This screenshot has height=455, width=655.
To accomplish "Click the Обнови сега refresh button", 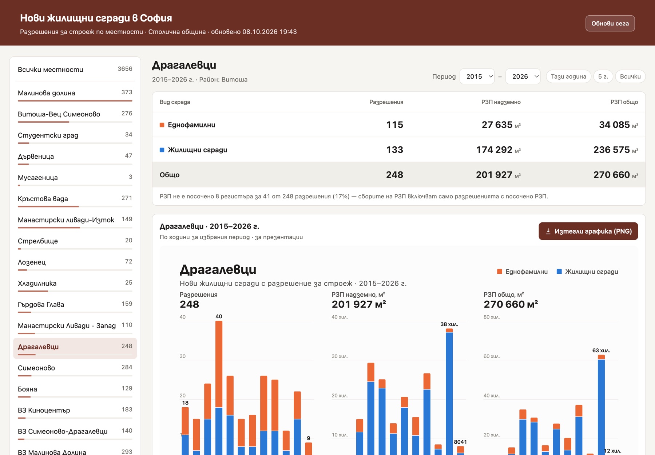I will click(610, 23).
